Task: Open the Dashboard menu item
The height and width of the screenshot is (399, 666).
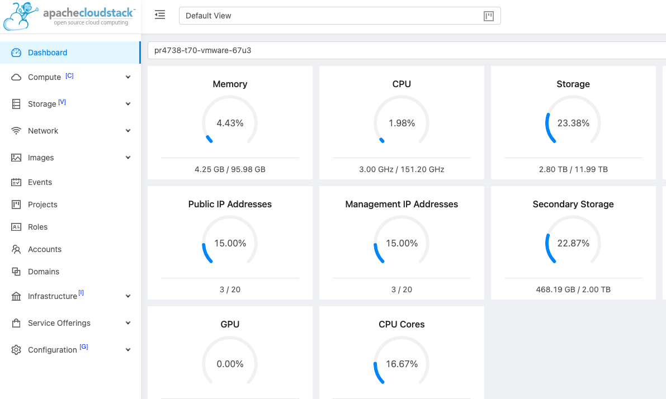Action: pos(70,53)
